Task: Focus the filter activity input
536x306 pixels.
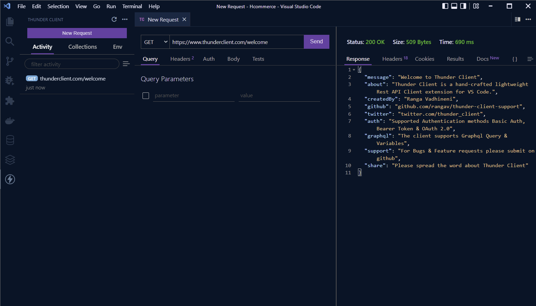Action: point(72,64)
